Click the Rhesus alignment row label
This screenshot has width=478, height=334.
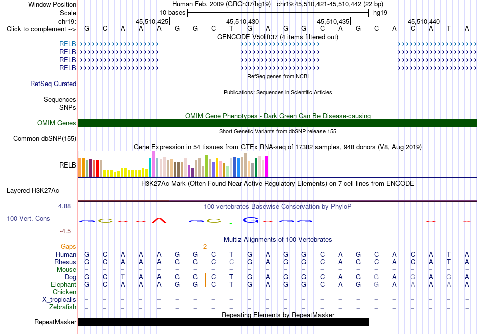point(65,262)
